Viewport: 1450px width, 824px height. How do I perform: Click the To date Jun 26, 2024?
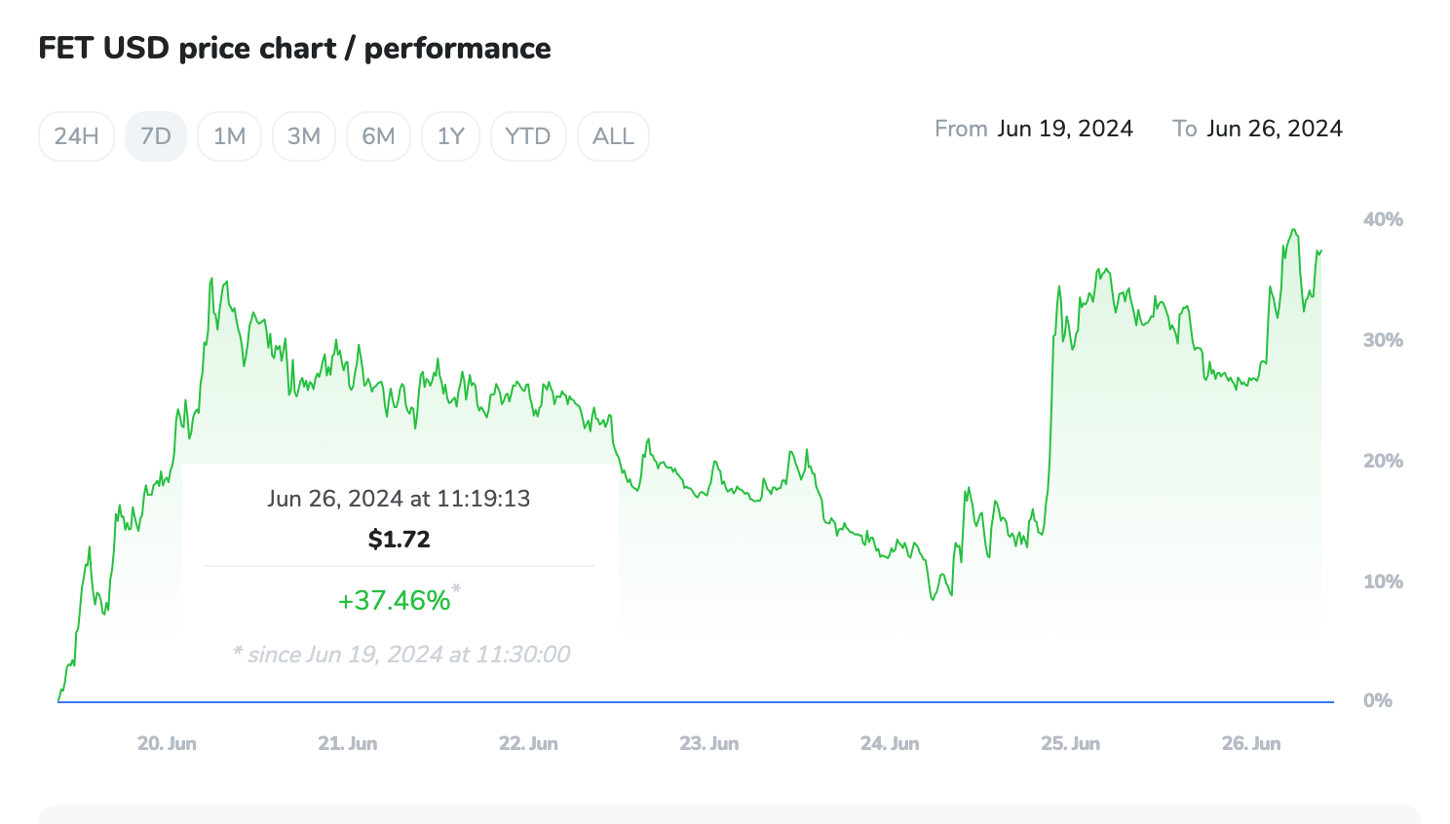1275,128
